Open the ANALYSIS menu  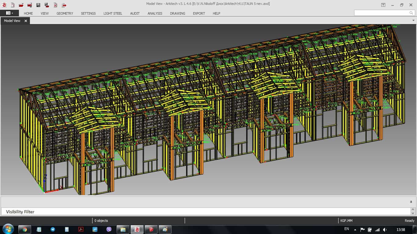(155, 13)
